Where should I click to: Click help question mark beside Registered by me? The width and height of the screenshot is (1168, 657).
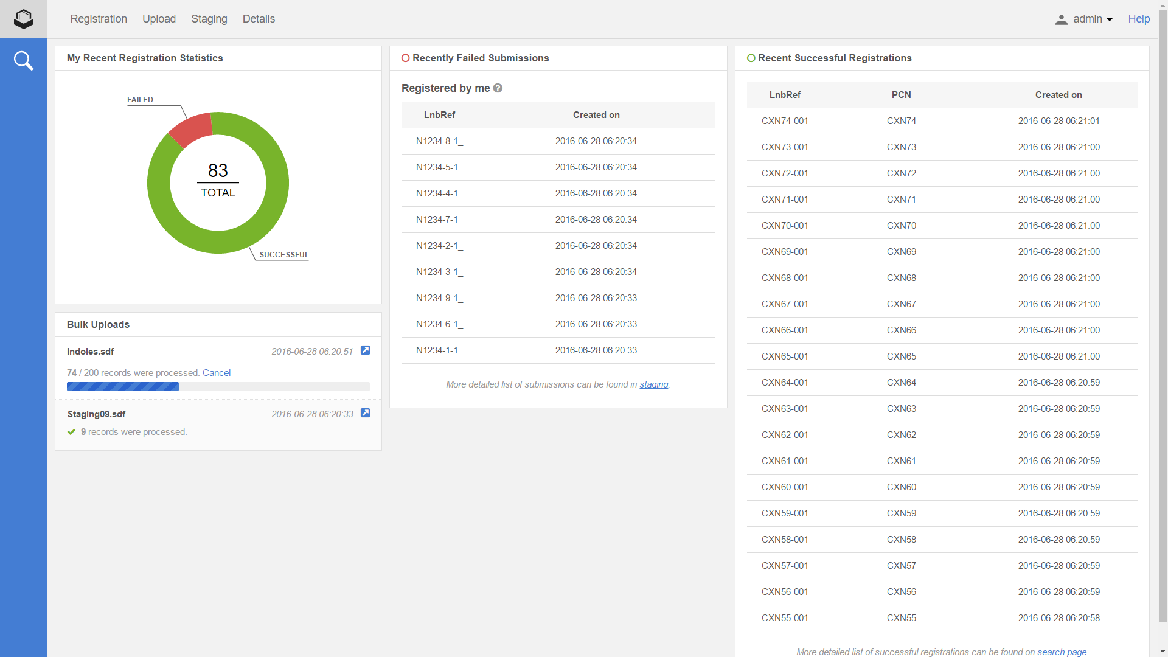498,88
